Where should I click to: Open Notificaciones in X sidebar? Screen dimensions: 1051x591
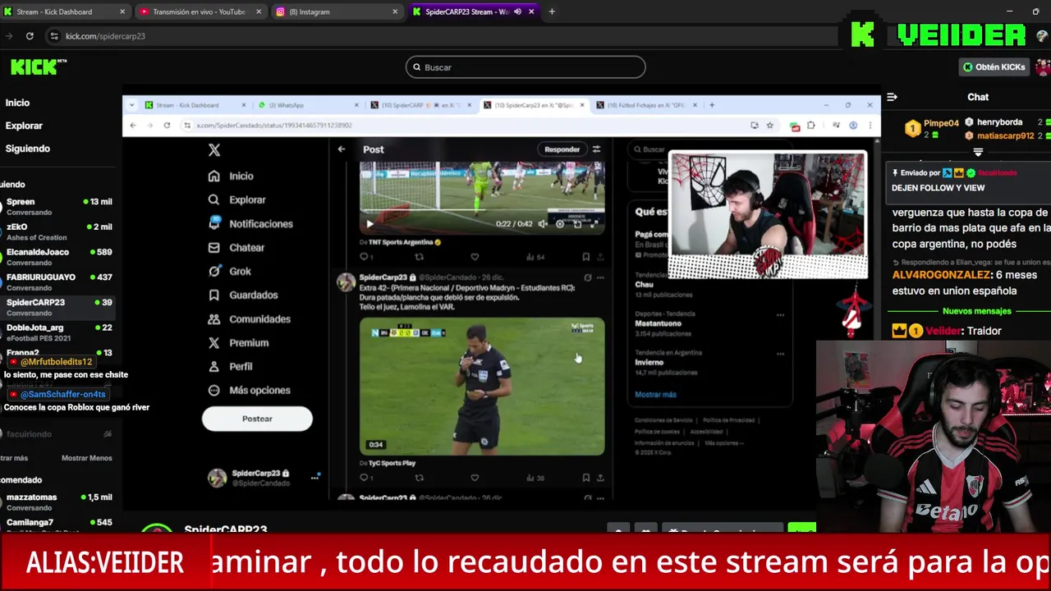pos(250,223)
